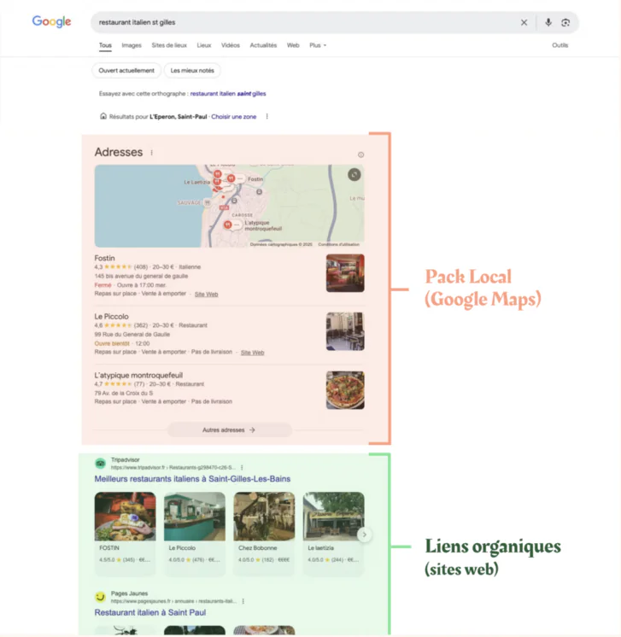Image resolution: width=621 pixels, height=637 pixels.
Task: Open the Lieux tab
Action: click(x=204, y=45)
